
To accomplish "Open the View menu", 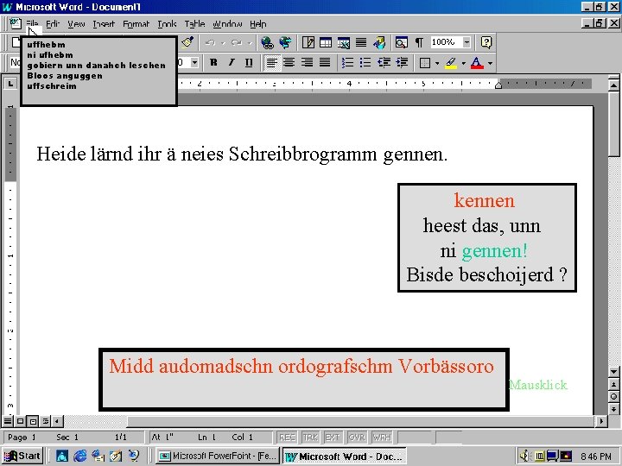I will [76, 24].
